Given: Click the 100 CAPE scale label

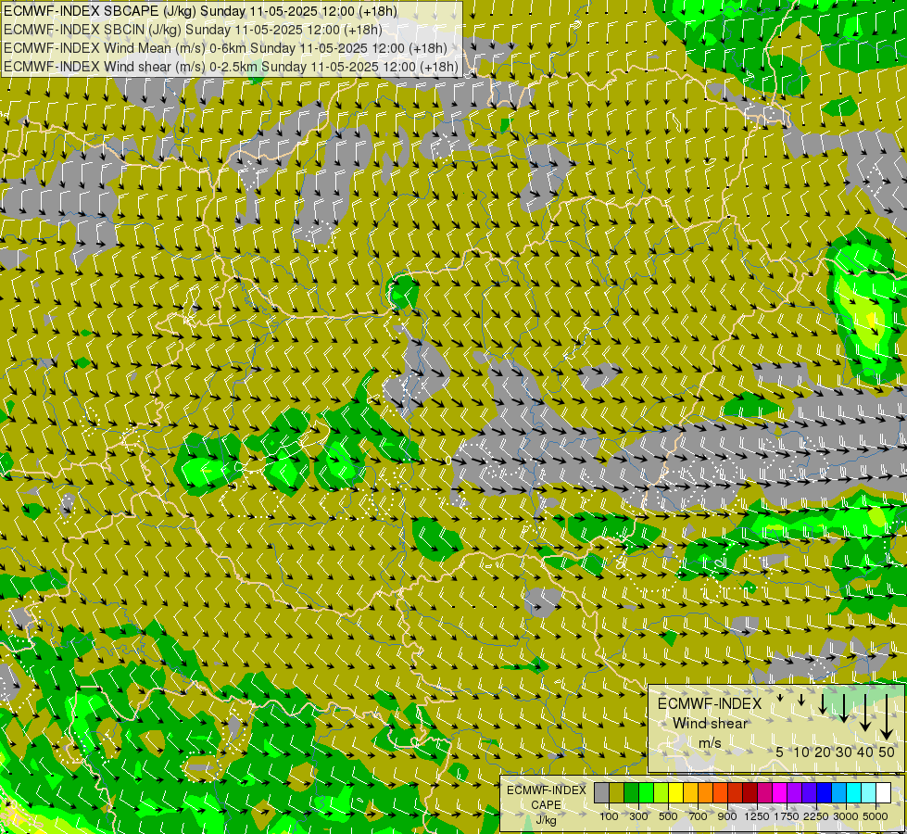Looking at the screenshot, I should coord(609,816).
